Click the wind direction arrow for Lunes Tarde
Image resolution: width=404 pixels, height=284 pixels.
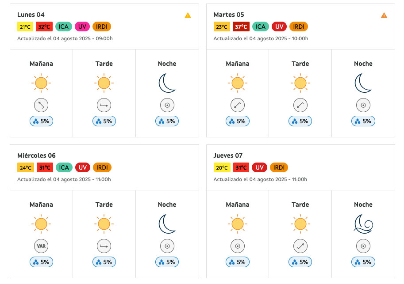coord(104,105)
